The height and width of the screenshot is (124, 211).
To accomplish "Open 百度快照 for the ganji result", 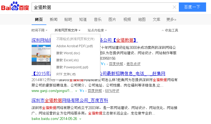I will 95,91.
